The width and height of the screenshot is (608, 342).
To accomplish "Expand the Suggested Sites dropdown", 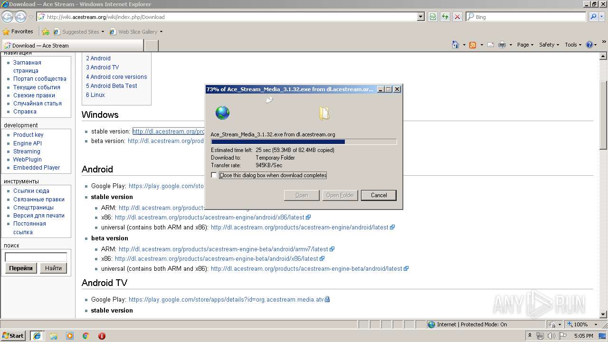I will click(x=103, y=32).
